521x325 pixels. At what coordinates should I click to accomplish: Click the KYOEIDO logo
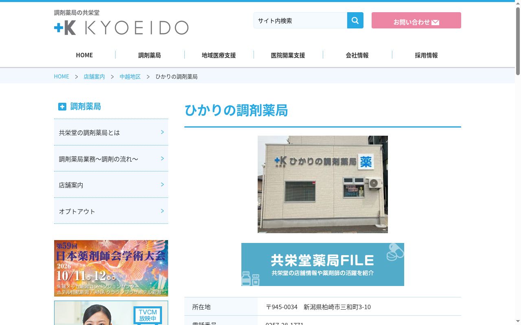pyautogui.click(x=121, y=28)
